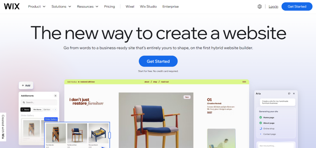
Task: Click the Search field in Add Elements
Action: 39,102
